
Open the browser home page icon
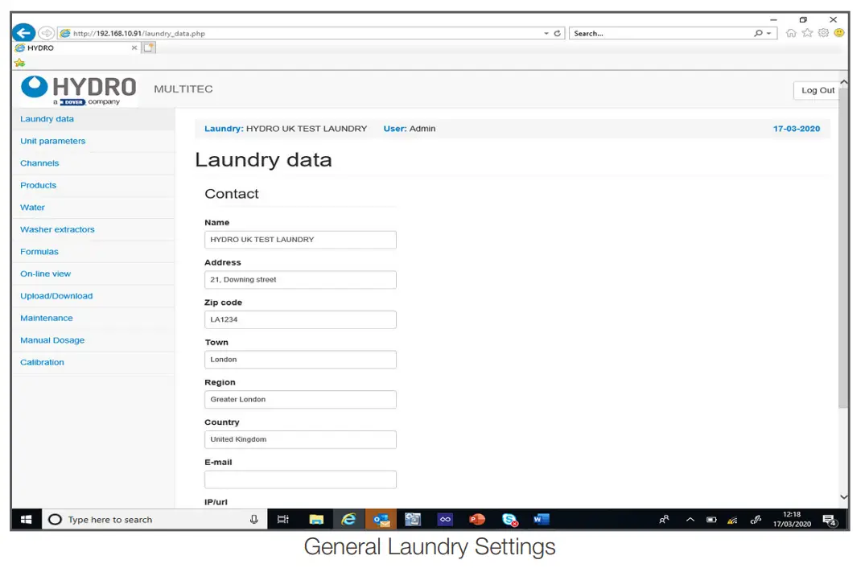791,33
